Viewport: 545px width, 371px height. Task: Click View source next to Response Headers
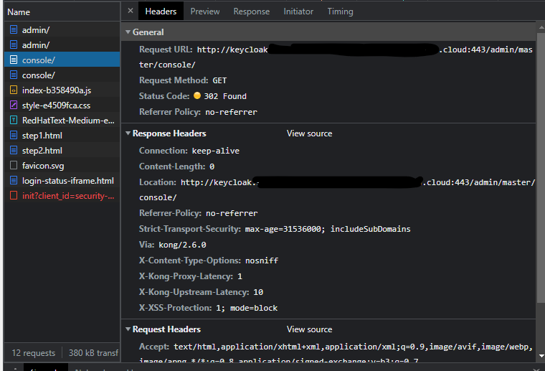click(x=309, y=133)
